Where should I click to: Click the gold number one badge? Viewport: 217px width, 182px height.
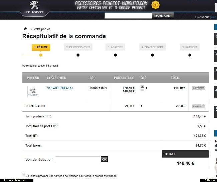pyautogui.click(x=156, y=5)
